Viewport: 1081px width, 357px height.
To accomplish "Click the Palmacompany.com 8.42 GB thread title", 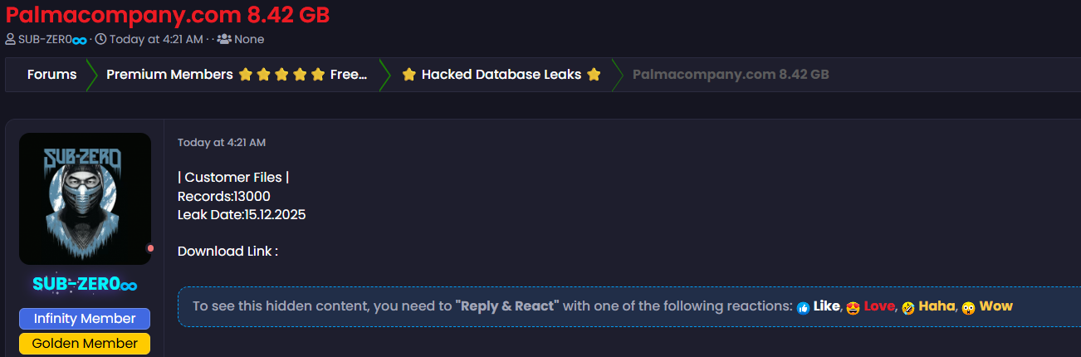I will [168, 14].
